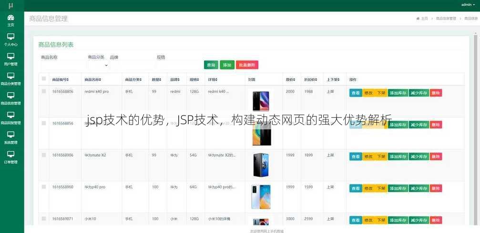The width and height of the screenshot is (480, 233).
Task: Open 主页 dashboard icon in sidebar
Action: pyautogui.click(x=10, y=18)
